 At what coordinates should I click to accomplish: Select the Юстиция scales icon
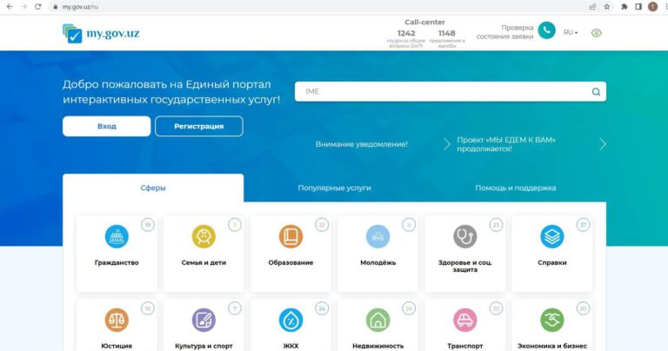117,320
